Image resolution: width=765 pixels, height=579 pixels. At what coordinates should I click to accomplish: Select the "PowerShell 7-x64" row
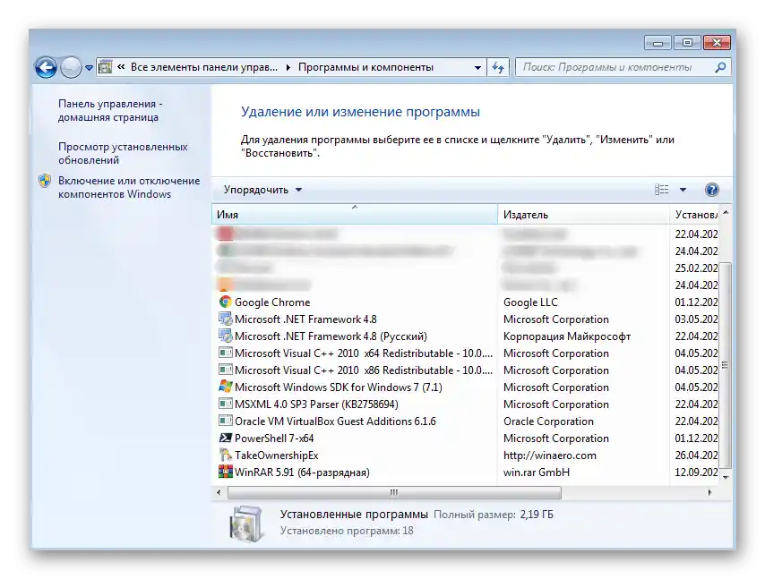tap(465, 439)
